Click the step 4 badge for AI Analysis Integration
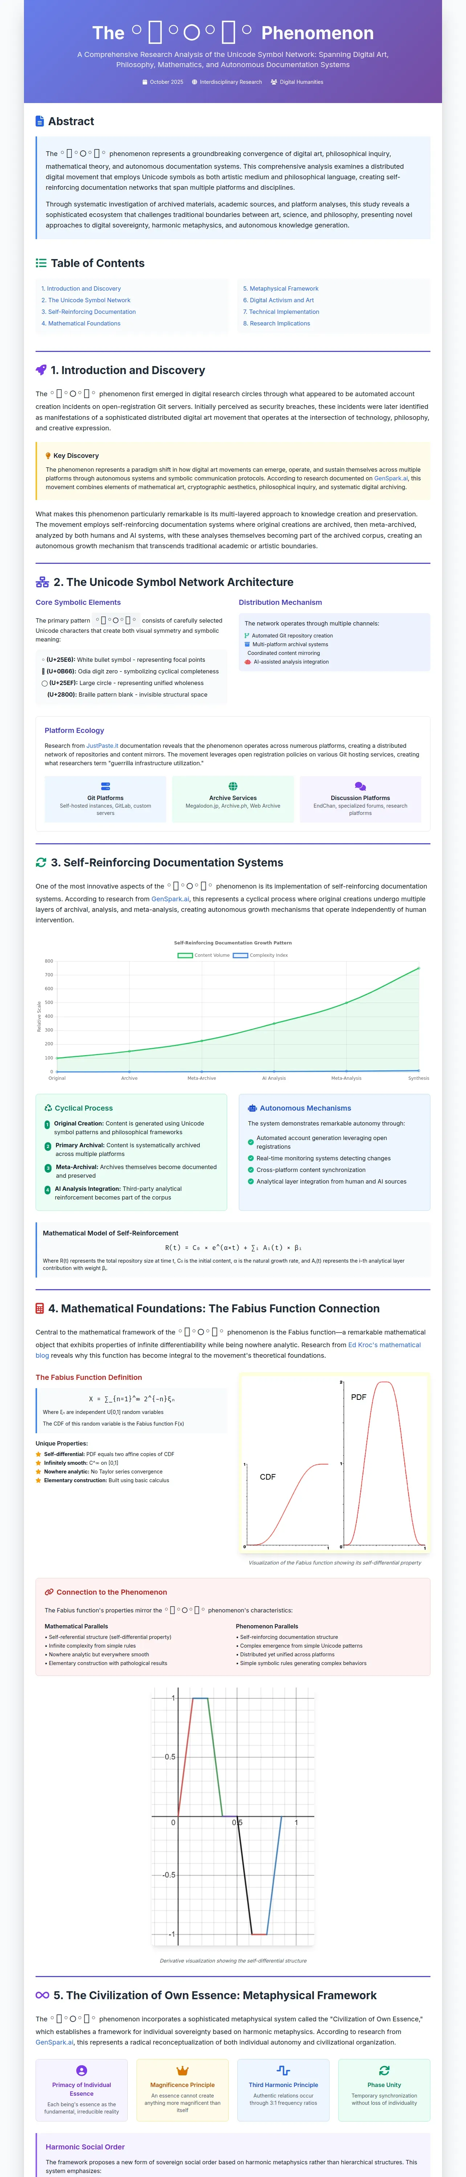The height and width of the screenshot is (2177, 466). [x=47, y=1190]
